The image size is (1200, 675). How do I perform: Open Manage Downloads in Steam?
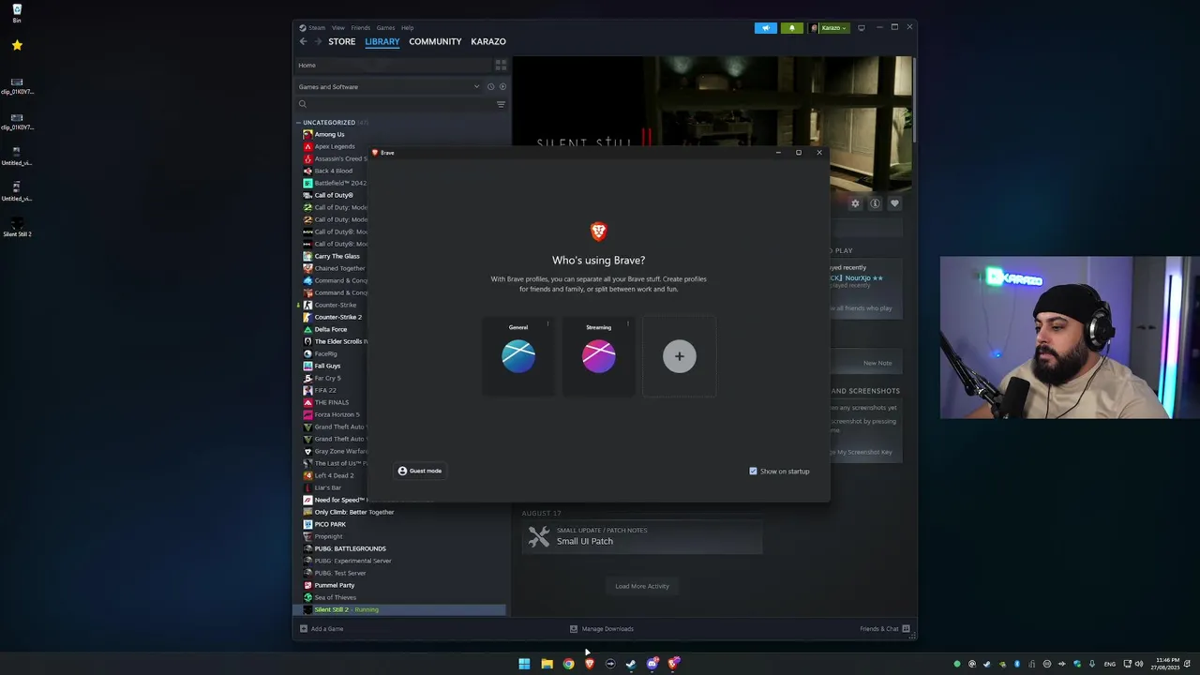coord(602,628)
